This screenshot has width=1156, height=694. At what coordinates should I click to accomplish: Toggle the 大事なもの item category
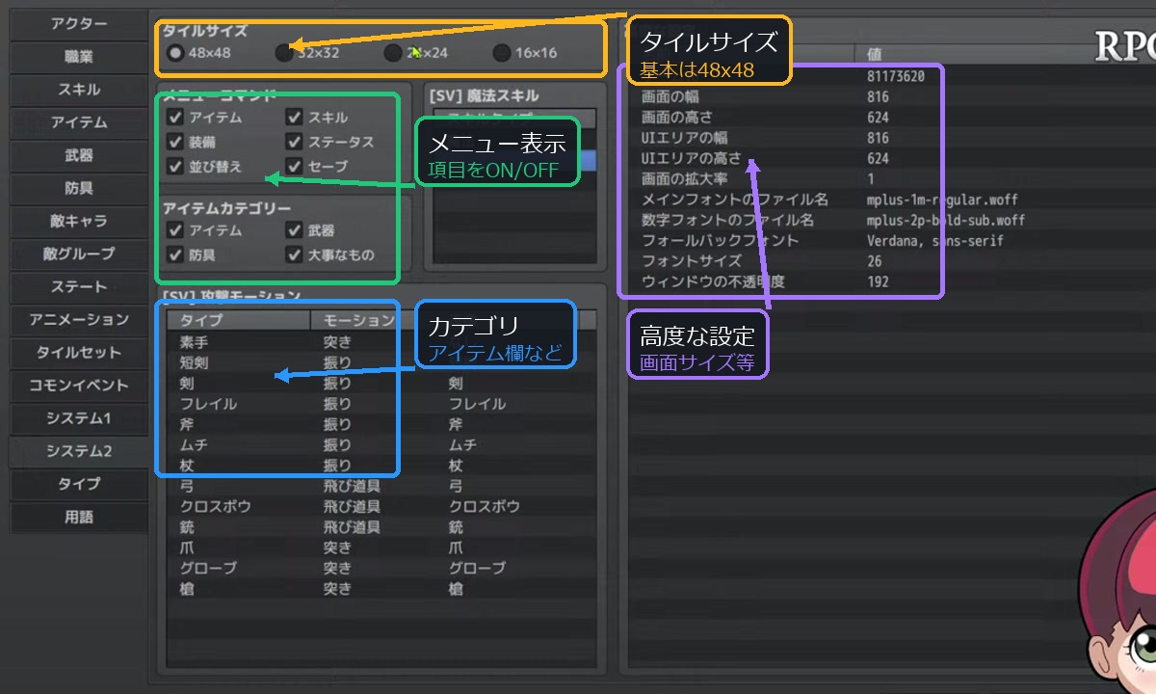click(295, 254)
